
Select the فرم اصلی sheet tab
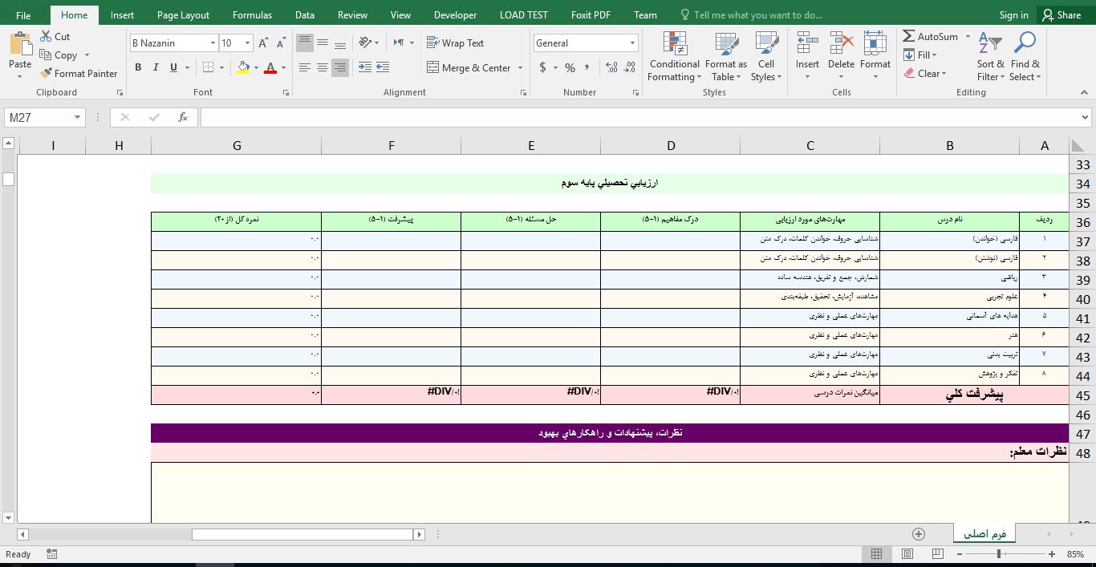(984, 533)
